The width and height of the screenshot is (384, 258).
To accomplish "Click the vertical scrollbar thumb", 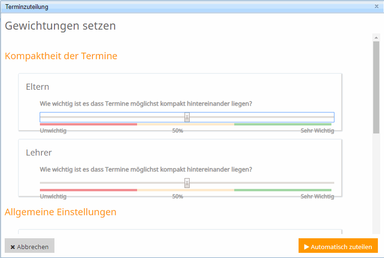I will [376, 87].
